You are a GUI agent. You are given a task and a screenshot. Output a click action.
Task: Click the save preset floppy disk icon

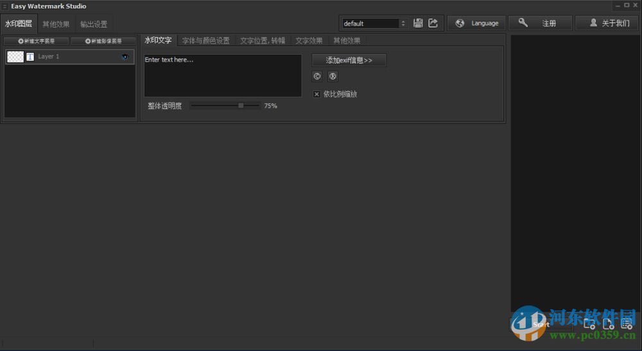[x=418, y=23]
